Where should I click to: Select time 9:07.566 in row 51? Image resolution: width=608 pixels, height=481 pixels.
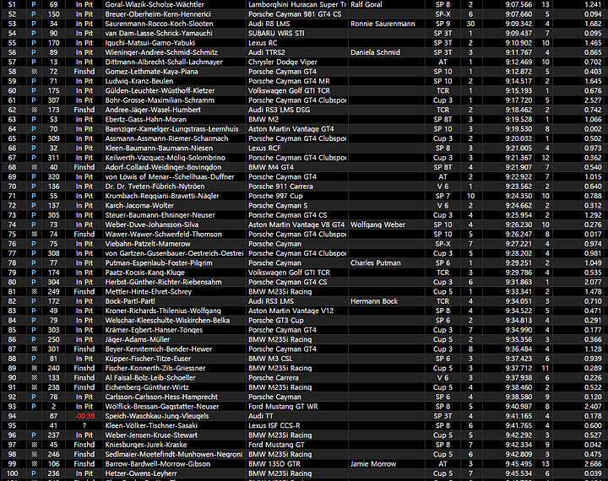518,5
